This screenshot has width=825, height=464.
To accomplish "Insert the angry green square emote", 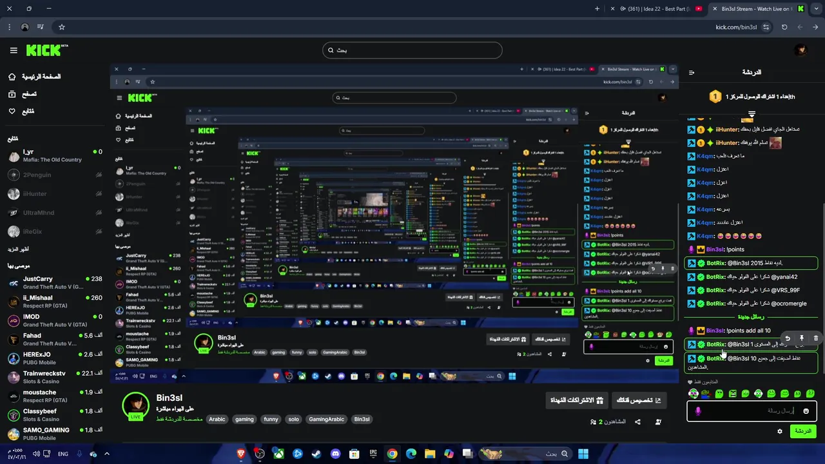I will (x=733, y=393).
